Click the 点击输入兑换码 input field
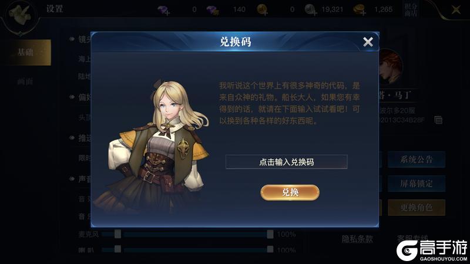Screen dimensions: 470x264 (x=287, y=162)
